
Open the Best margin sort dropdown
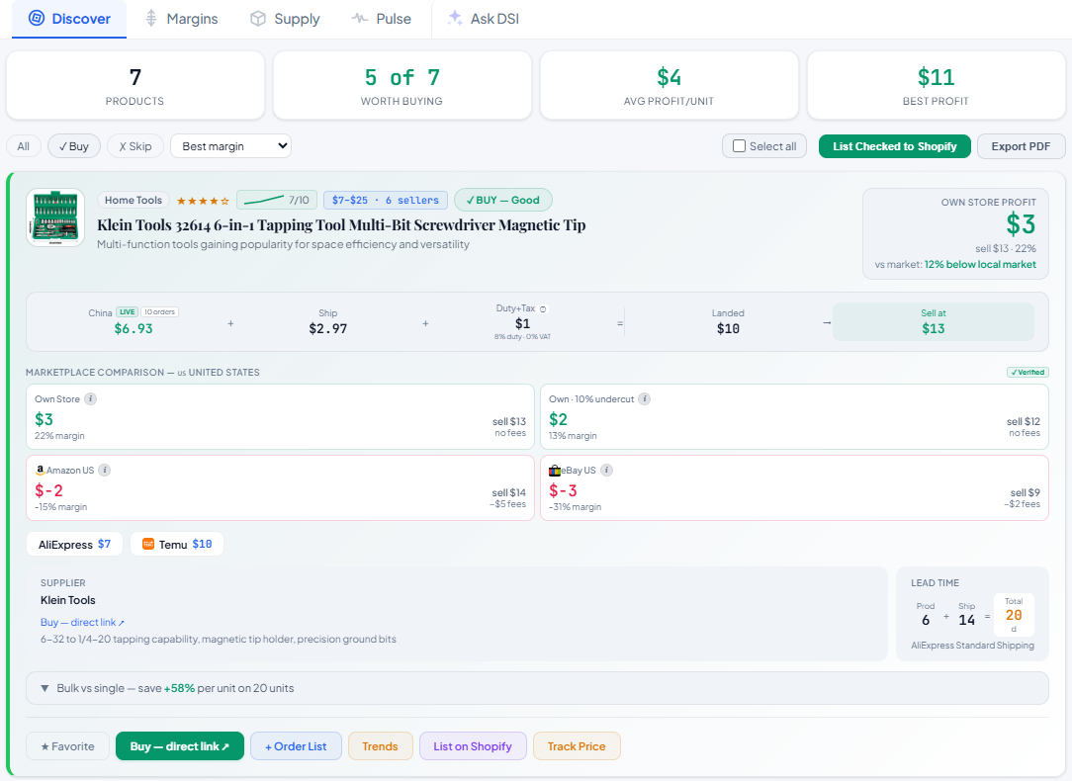pos(231,146)
